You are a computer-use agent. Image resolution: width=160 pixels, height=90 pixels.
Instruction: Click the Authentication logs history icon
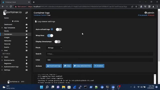[x=26, y=67]
